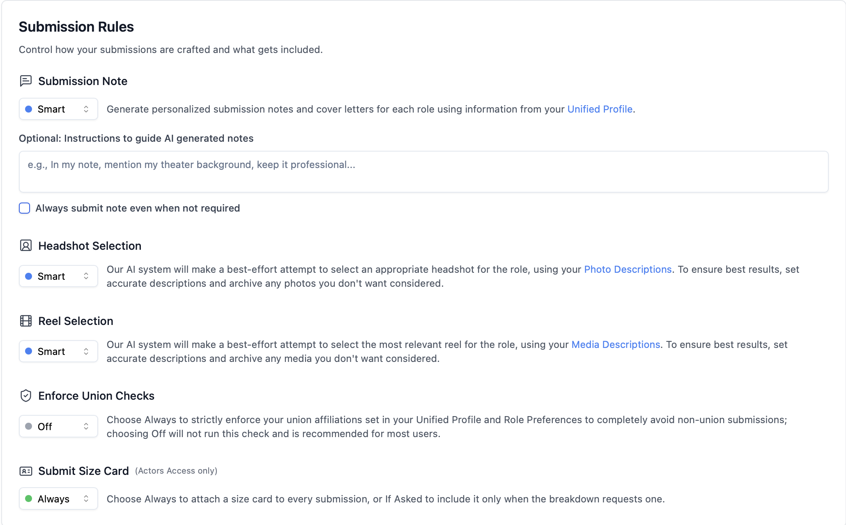This screenshot has width=846, height=525.
Task: Click the Submission Note message icon
Action: [x=25, y=81]
